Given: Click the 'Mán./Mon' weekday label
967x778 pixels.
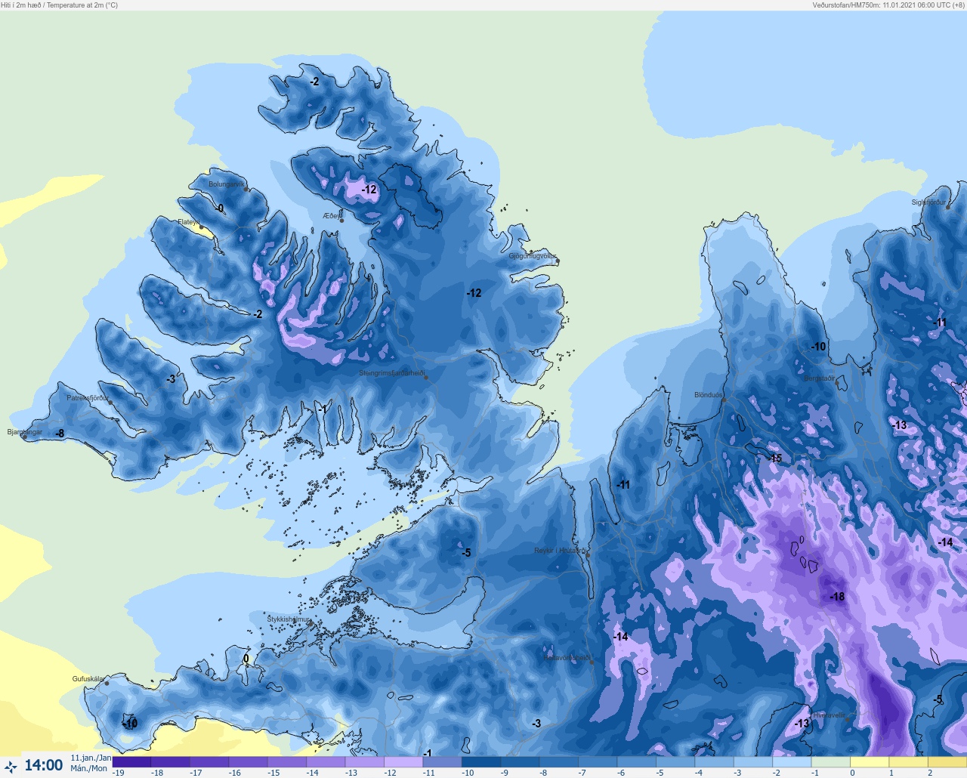Looking at the screenshot, I should 89,768.
